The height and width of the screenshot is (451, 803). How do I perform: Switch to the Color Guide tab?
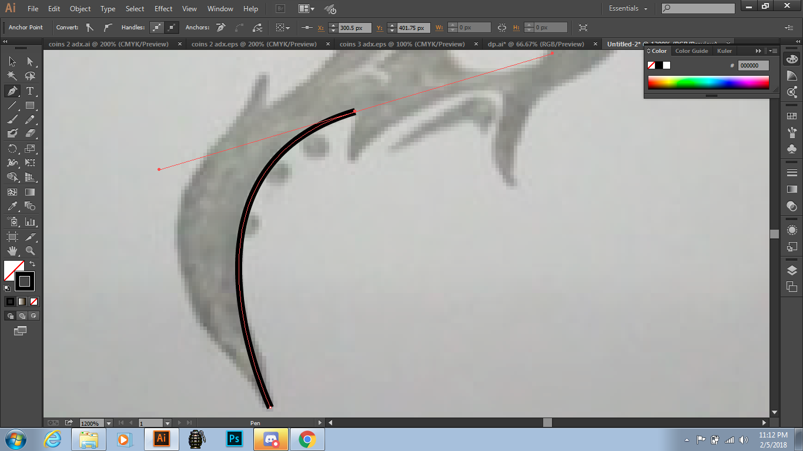click(x=691, y=51)
